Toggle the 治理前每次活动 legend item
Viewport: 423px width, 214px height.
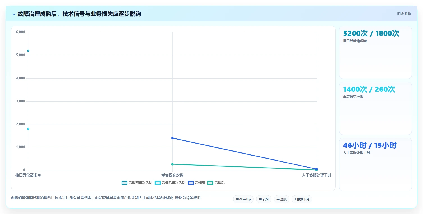point(137,183)
